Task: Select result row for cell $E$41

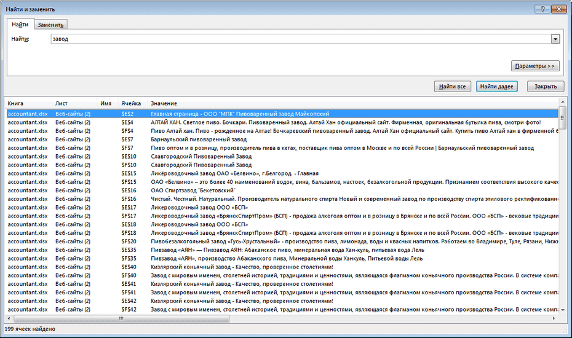Action: (282, 284)
